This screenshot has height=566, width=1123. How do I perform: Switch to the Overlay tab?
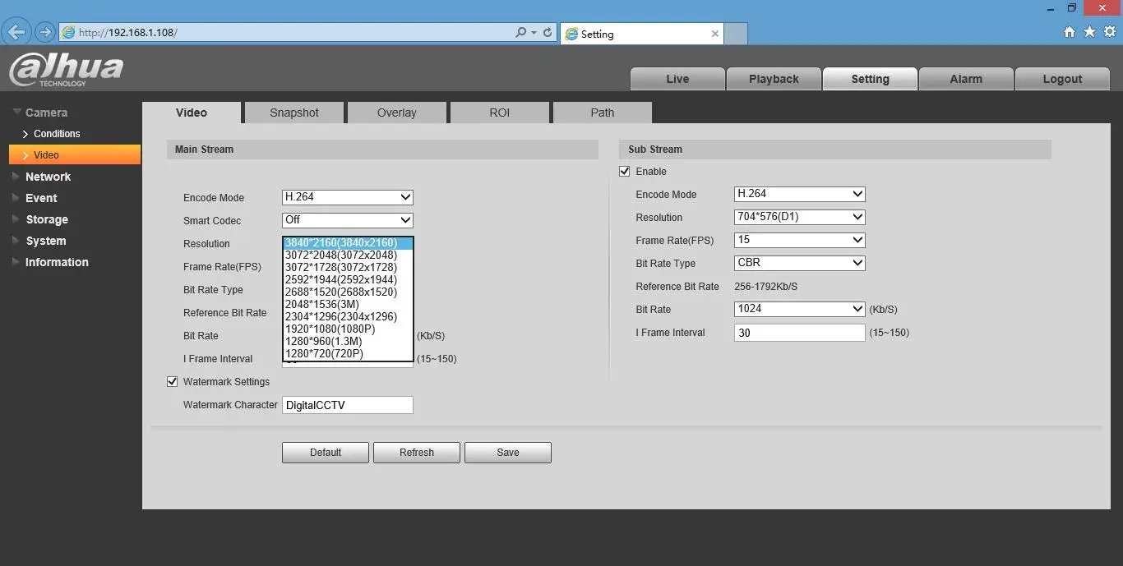click(397, 113)
